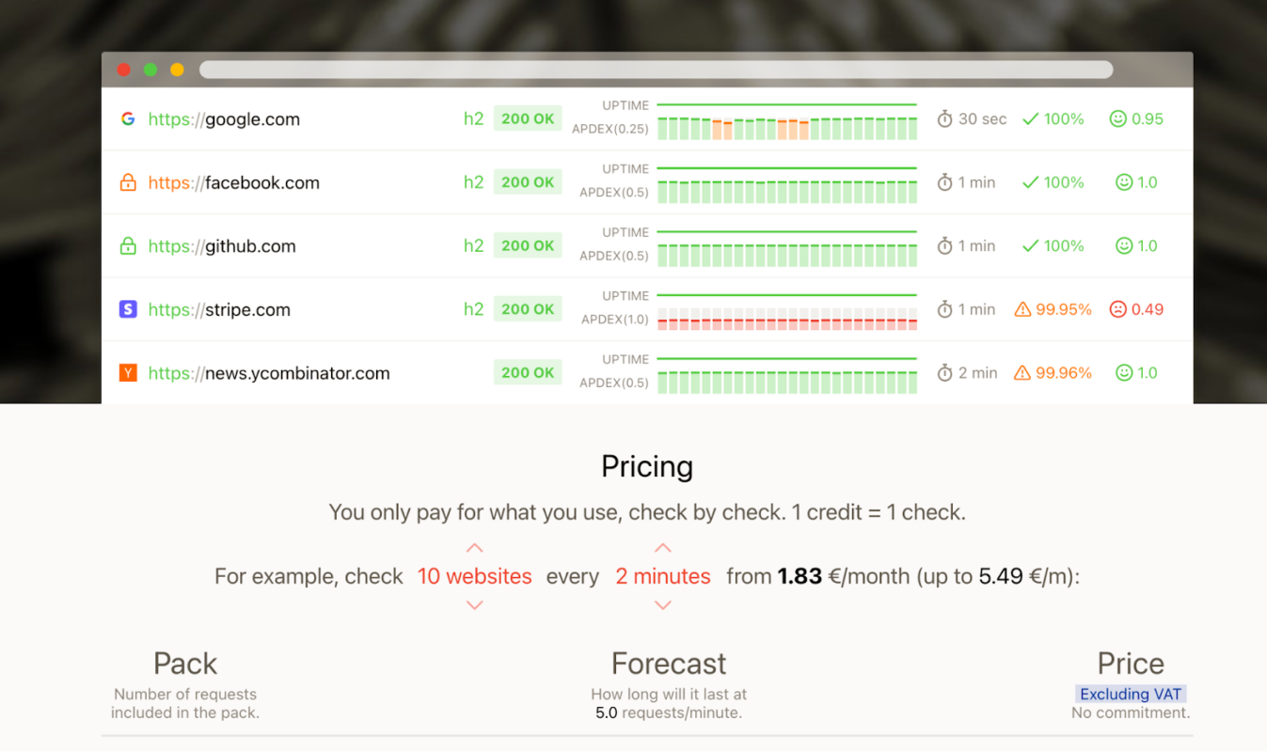
Task: Click the stopwatch icon next to 2 min
Action: point(944,372)
